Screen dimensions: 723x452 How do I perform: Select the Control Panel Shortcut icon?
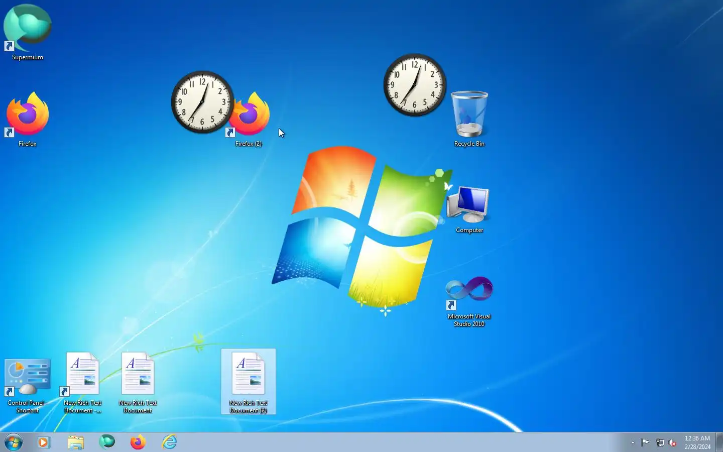tap(28, 386)
